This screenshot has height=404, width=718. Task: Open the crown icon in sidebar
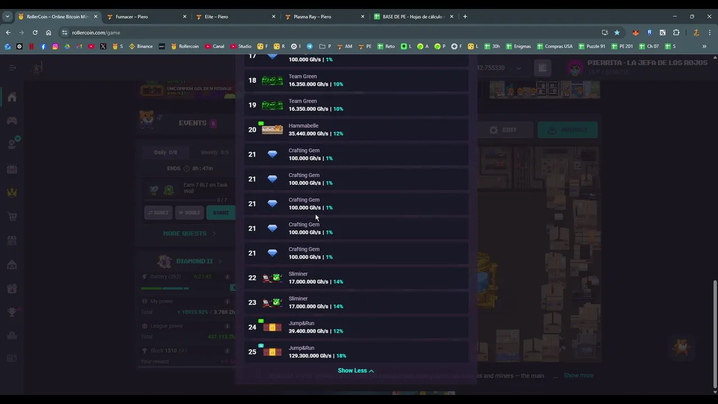(x=12, y=192)
